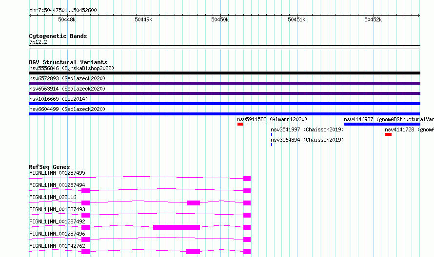Click the exon block of FIGNL1|NM_001287495
The height and width of the screenshot is (257, 434).
coord(247,179)
